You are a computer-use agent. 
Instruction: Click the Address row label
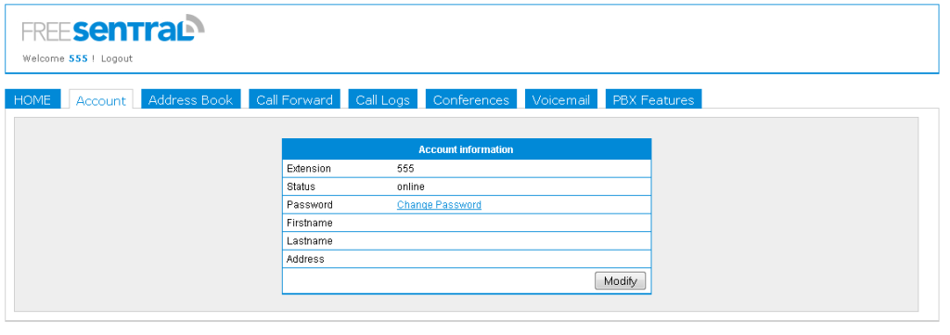click(305, 259)
